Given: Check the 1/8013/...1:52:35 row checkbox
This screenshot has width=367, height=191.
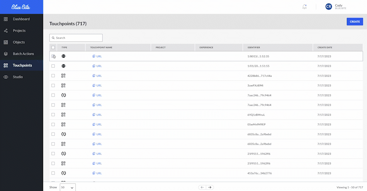Looking at the screenshot, I should [x=53, y=56].
